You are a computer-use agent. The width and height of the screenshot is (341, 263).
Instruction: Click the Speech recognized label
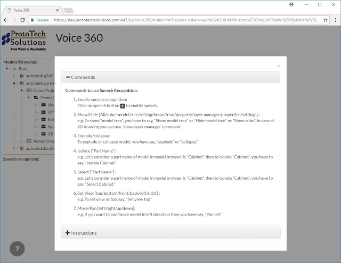pos(21,159)
